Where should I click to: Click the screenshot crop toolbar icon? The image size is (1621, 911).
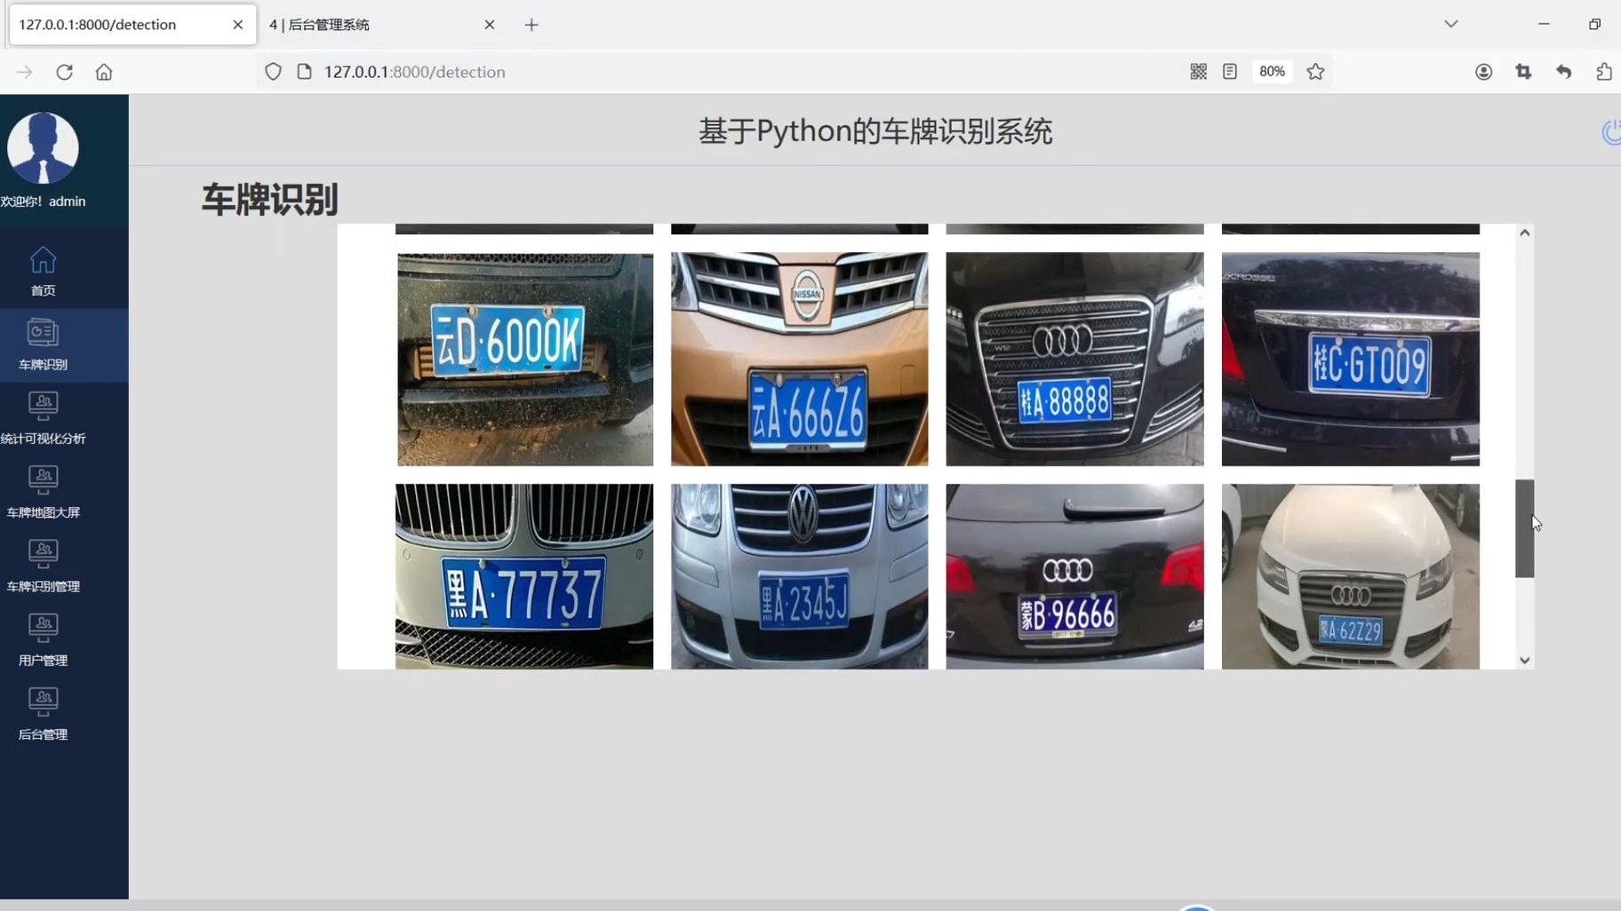tap(1523, 72)
